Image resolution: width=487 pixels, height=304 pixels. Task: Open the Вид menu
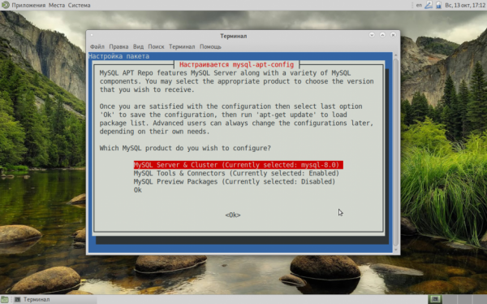(x=138, y=46)
